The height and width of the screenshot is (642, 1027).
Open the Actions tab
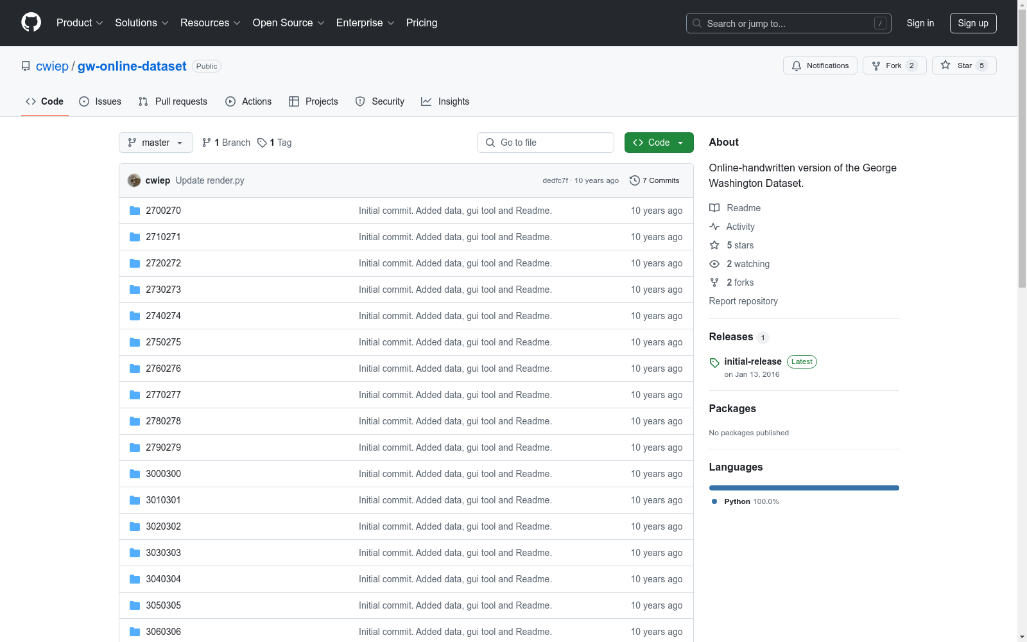click(248, 101)
